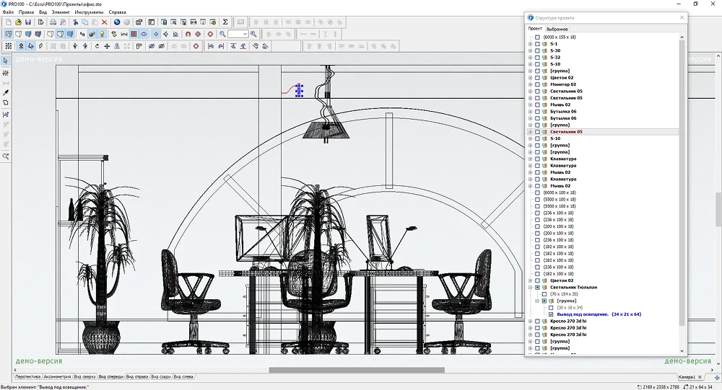Click the printer icon in toolbar

[53, 22]
